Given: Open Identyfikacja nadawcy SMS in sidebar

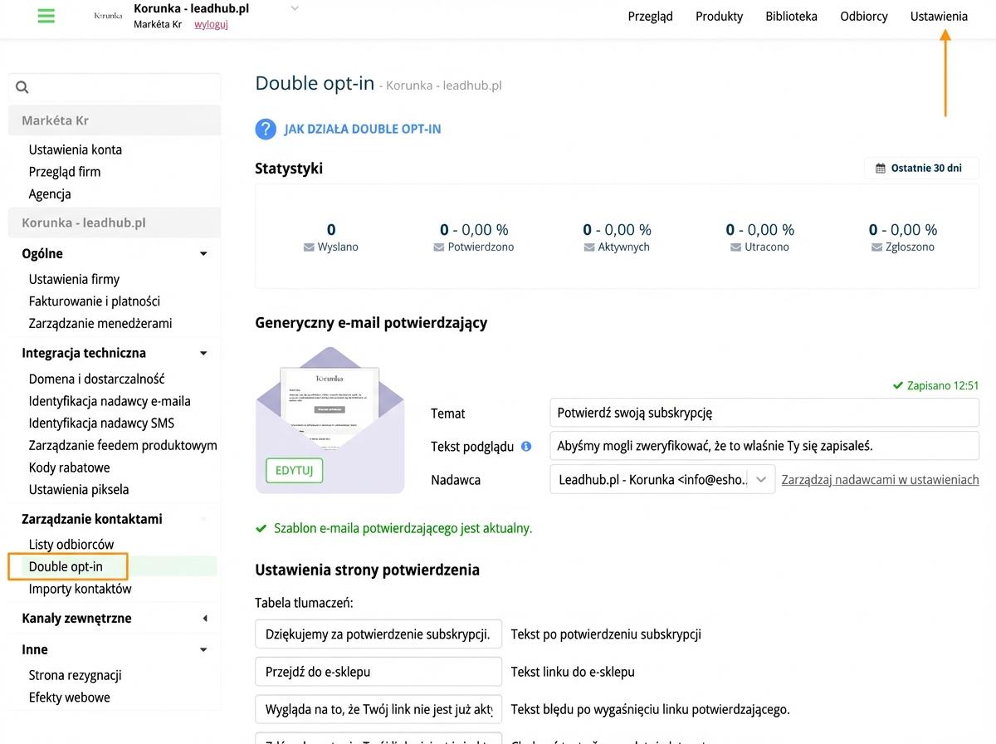Looking at the screenshot, I should coord(101,423).
